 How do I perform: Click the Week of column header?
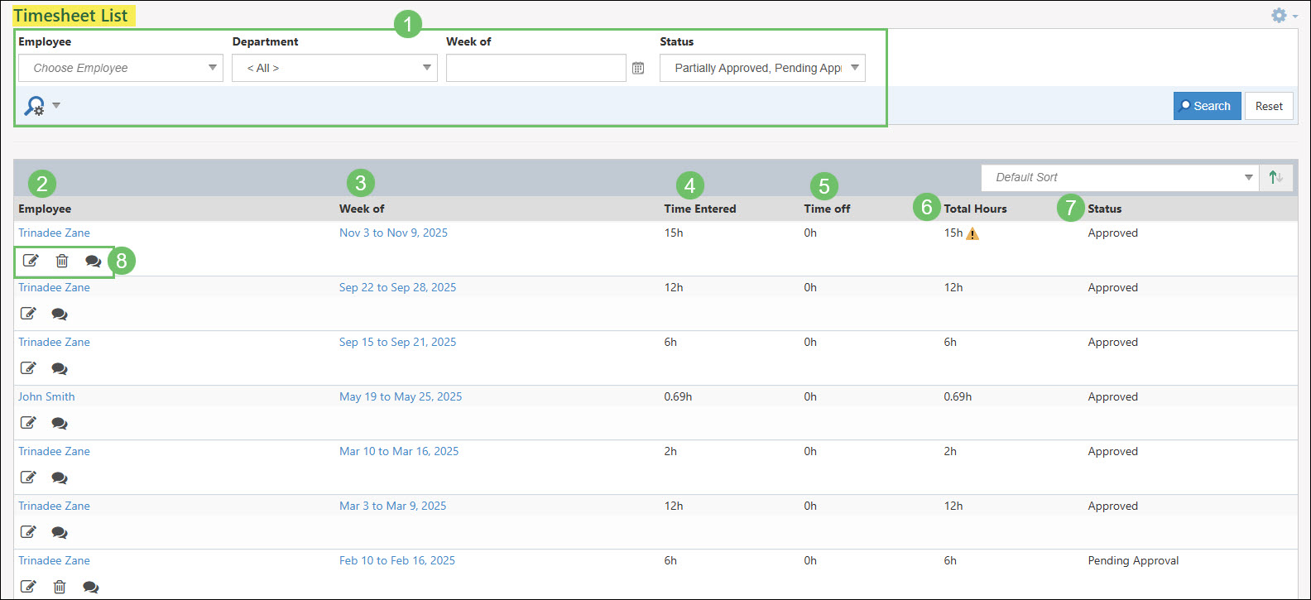pyautogui.click(x=362, y=209)
